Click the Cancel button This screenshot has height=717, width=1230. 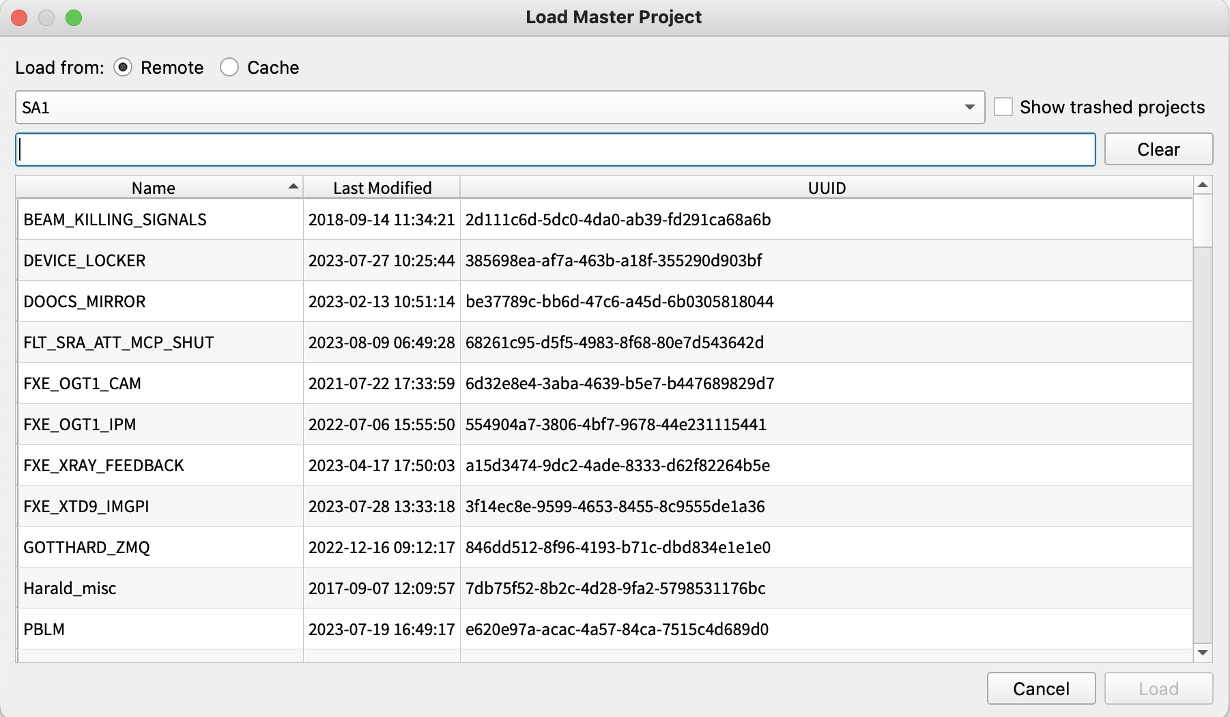[1041, 688]
